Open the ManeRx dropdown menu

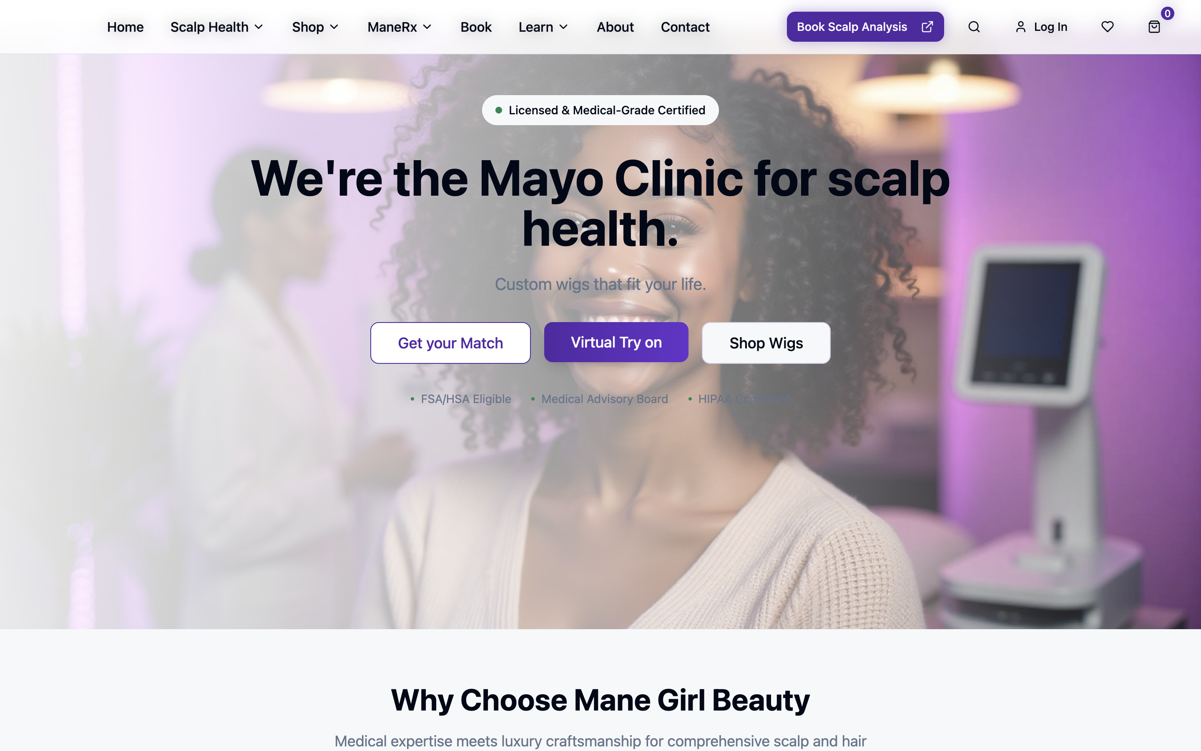tap(399, 27)
